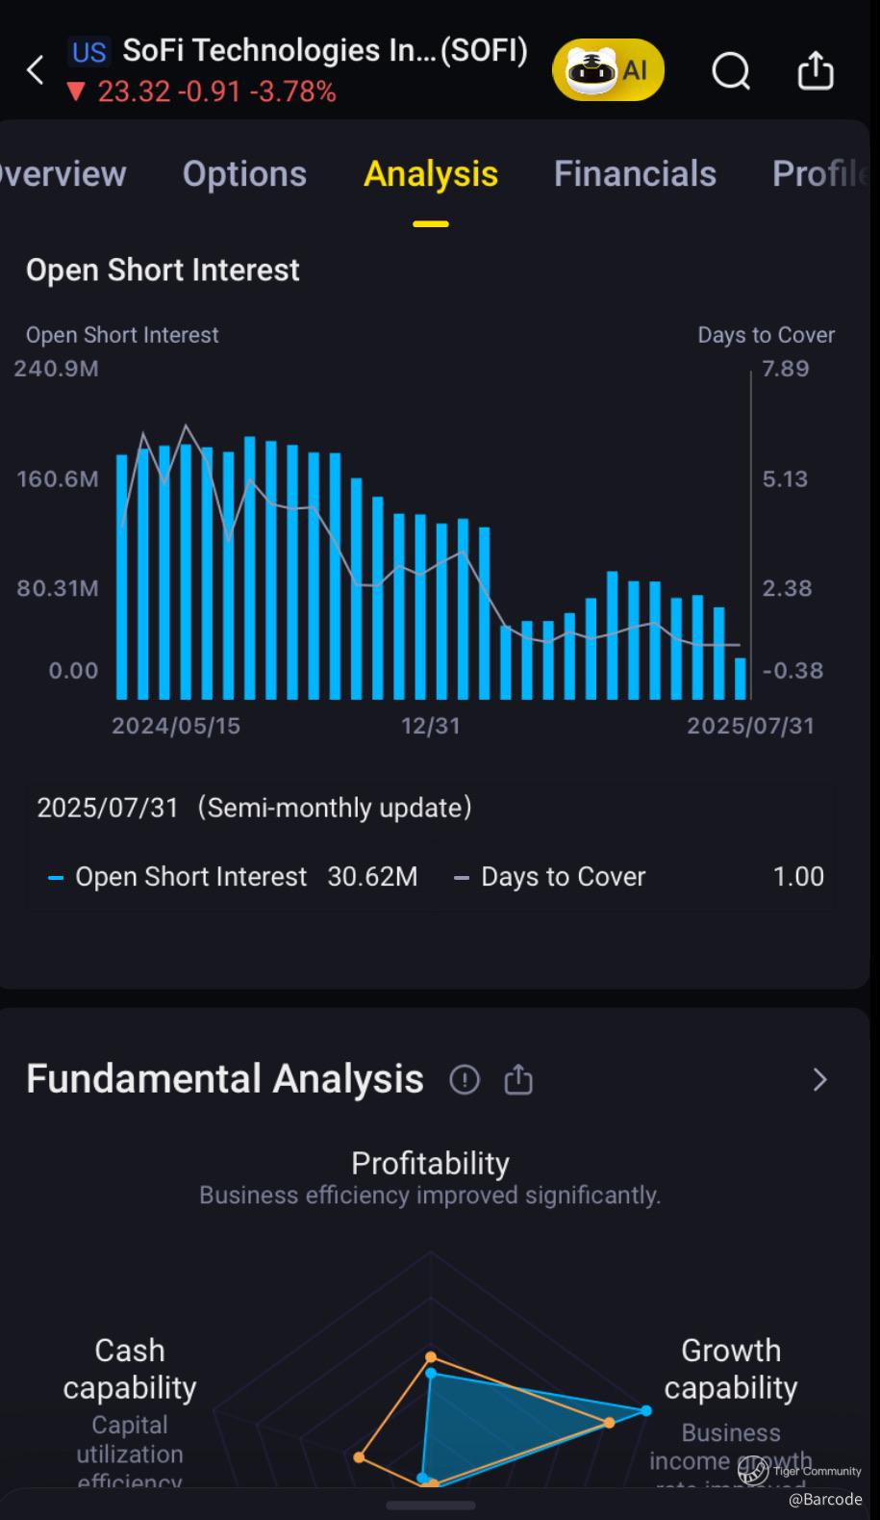Tap the Tiger Community watermark logo
The width and height of the screenshot is (880, 1520).
pos(753,1470)
